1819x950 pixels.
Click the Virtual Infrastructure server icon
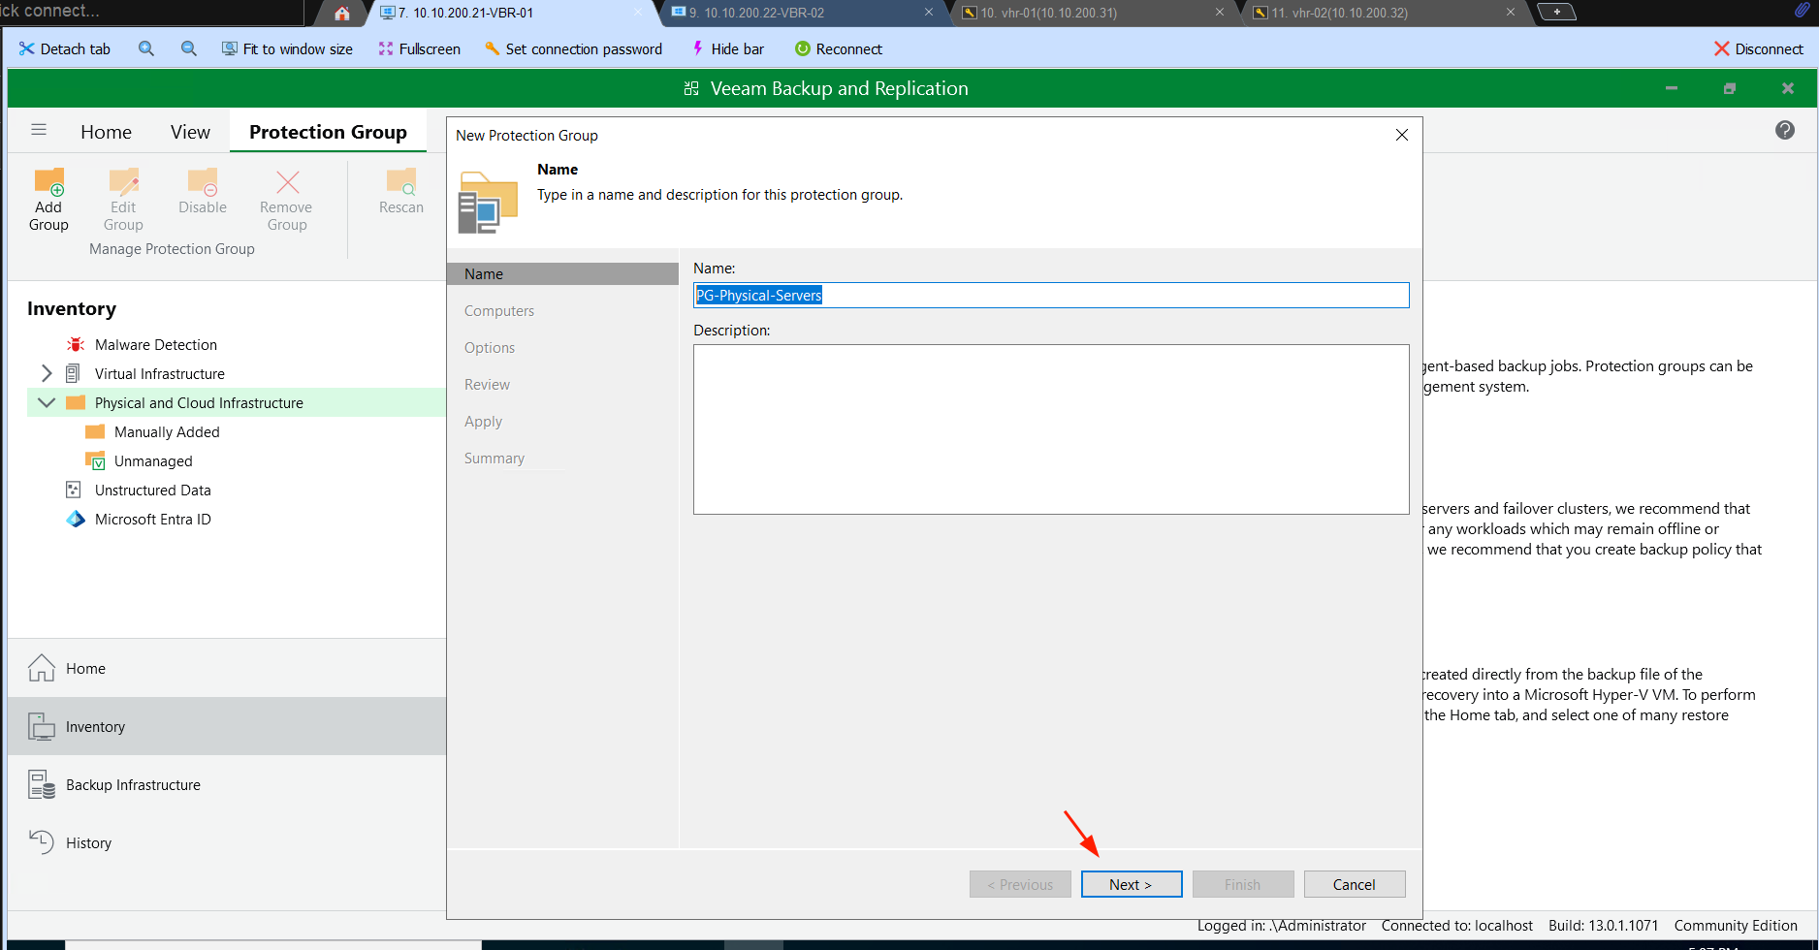pos(73,374)
